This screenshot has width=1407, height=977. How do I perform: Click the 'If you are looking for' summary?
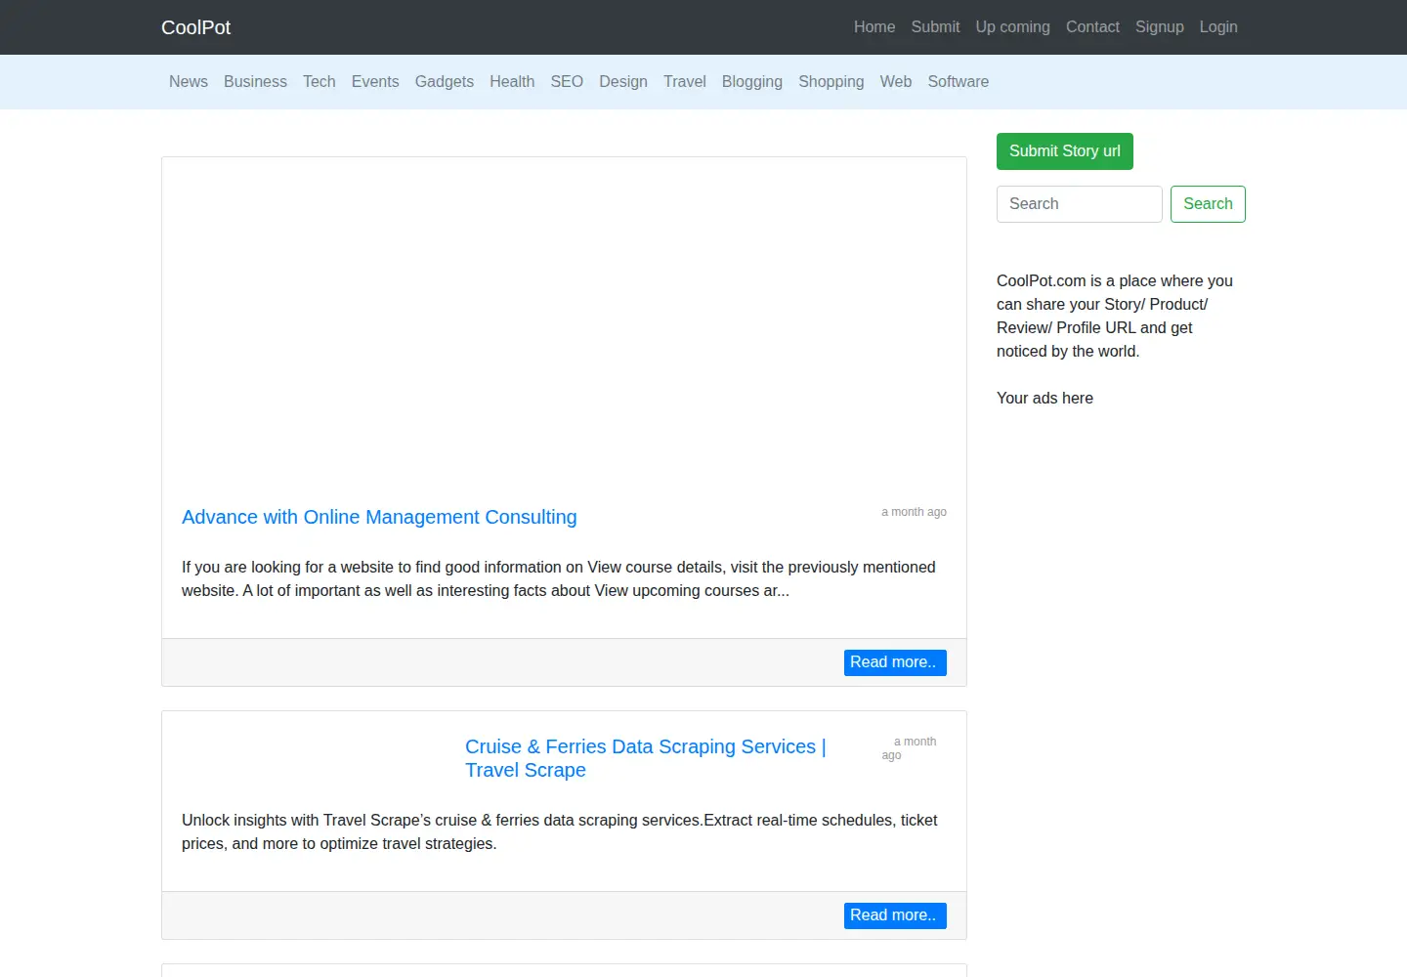[559, 579]
